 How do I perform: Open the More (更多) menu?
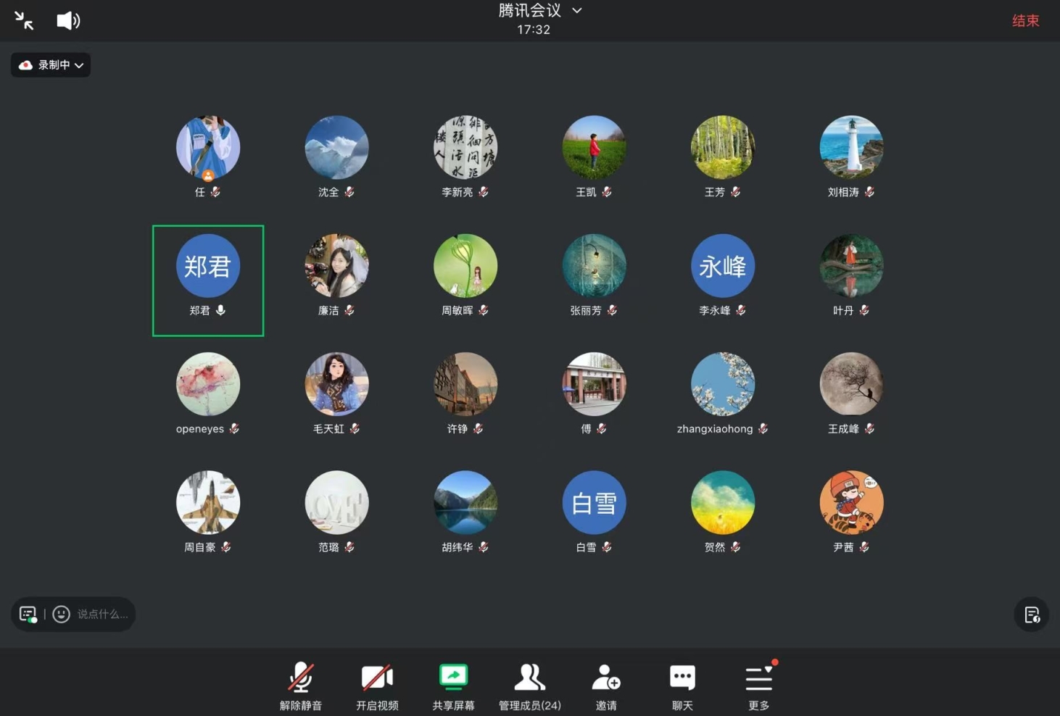coord(758,686)
